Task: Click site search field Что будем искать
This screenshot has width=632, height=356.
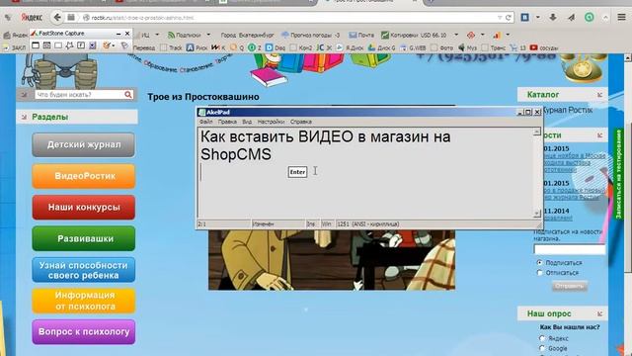Action: [79, 95]
